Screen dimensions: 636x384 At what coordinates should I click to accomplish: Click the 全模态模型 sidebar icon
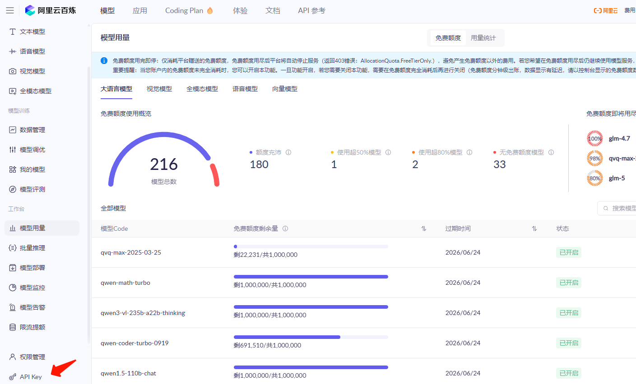13,91
